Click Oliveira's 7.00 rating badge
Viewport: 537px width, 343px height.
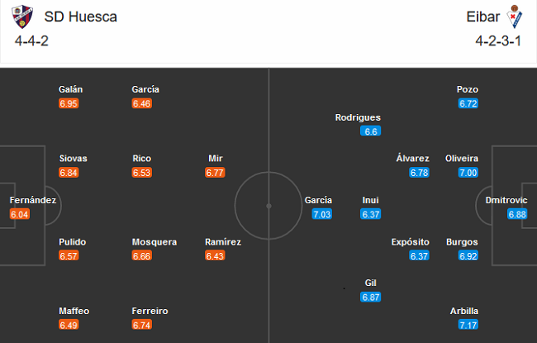click(x=468, y=172)
